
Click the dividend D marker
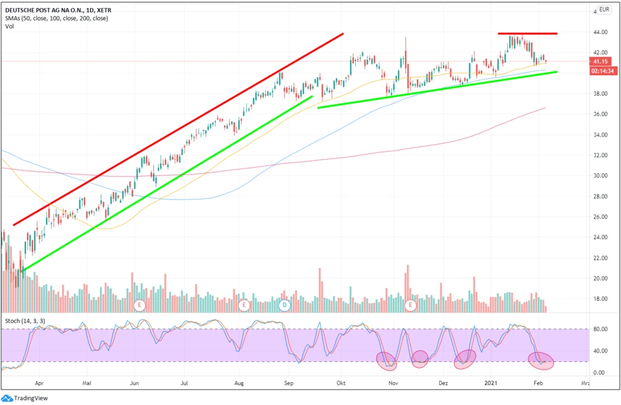[284, 305]
